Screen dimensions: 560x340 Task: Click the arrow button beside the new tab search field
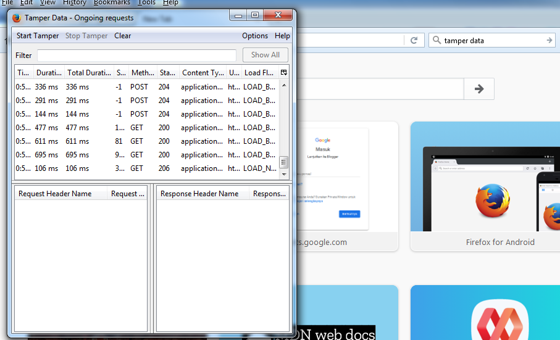(479, 89)
